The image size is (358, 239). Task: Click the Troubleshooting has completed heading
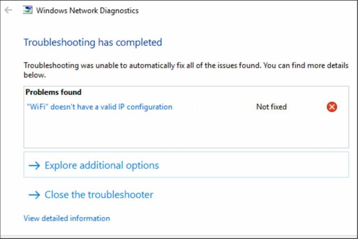(93, 43)
